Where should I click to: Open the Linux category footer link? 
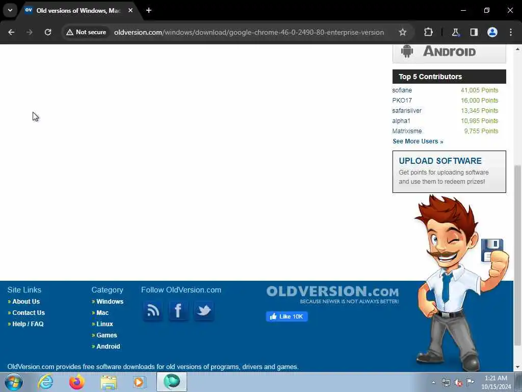pyautogui.click(x=105, y=324)
